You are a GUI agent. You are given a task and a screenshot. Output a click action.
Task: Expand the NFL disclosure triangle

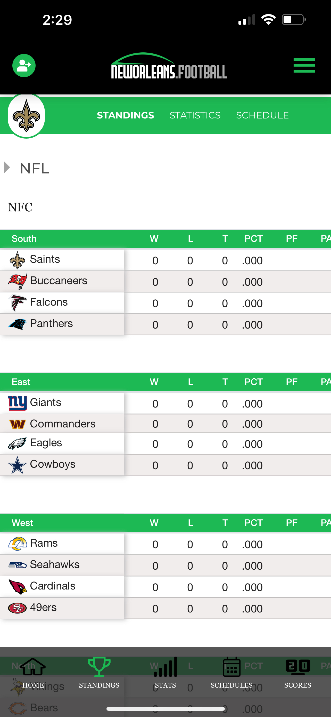coord(7,168)
